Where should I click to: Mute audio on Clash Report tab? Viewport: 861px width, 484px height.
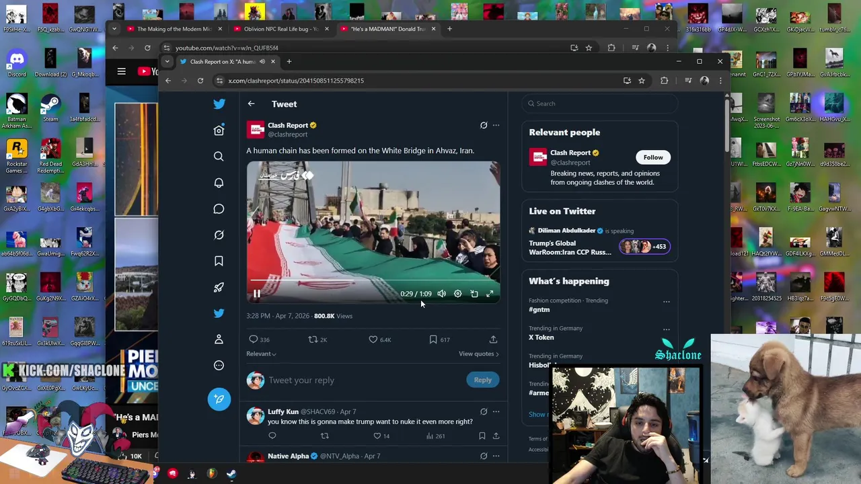262,62
